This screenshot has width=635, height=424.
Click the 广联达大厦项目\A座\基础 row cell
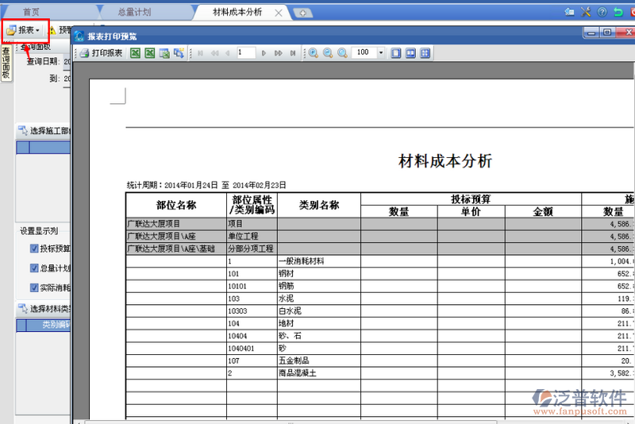176,249
